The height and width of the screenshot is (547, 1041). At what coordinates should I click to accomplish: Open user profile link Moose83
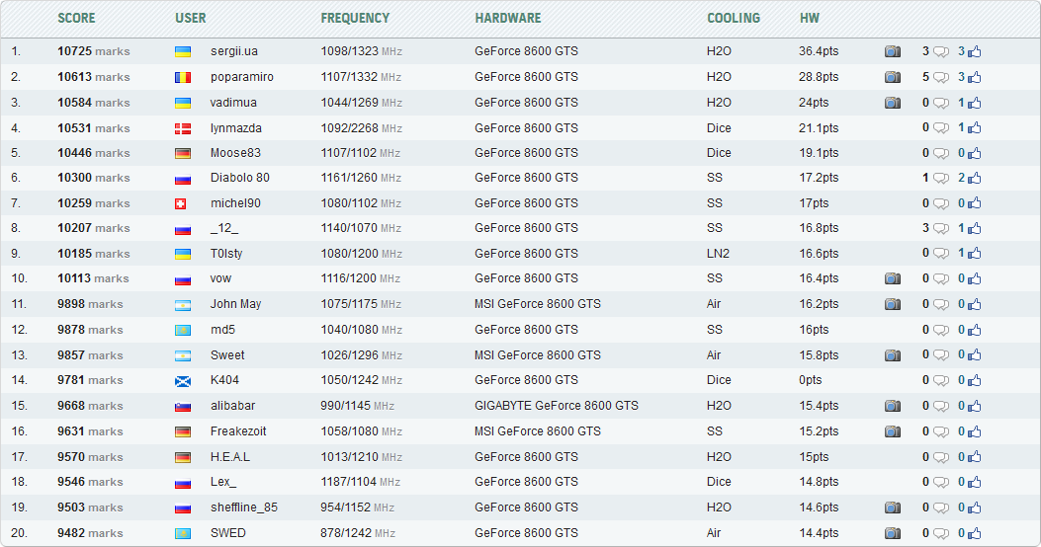[x=235, y=153]
